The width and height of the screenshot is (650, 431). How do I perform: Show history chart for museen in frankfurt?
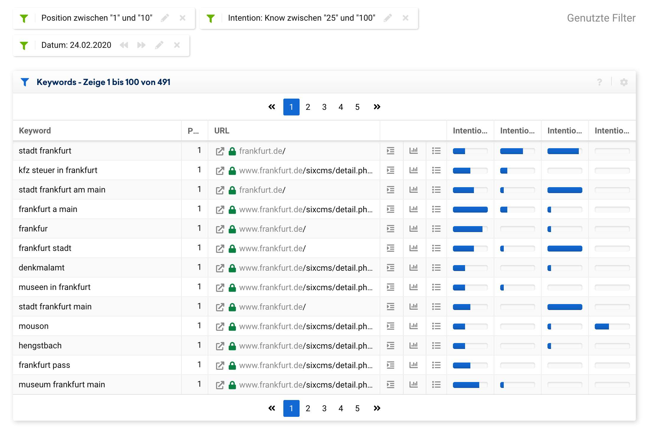[414, 287]
